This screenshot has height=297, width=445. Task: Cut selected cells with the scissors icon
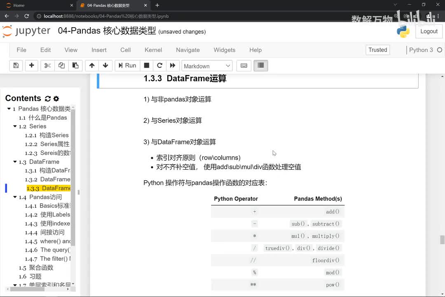coord(47,66)
